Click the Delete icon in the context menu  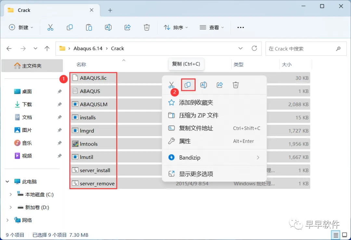pyautogui.click(x=236, y=85)
